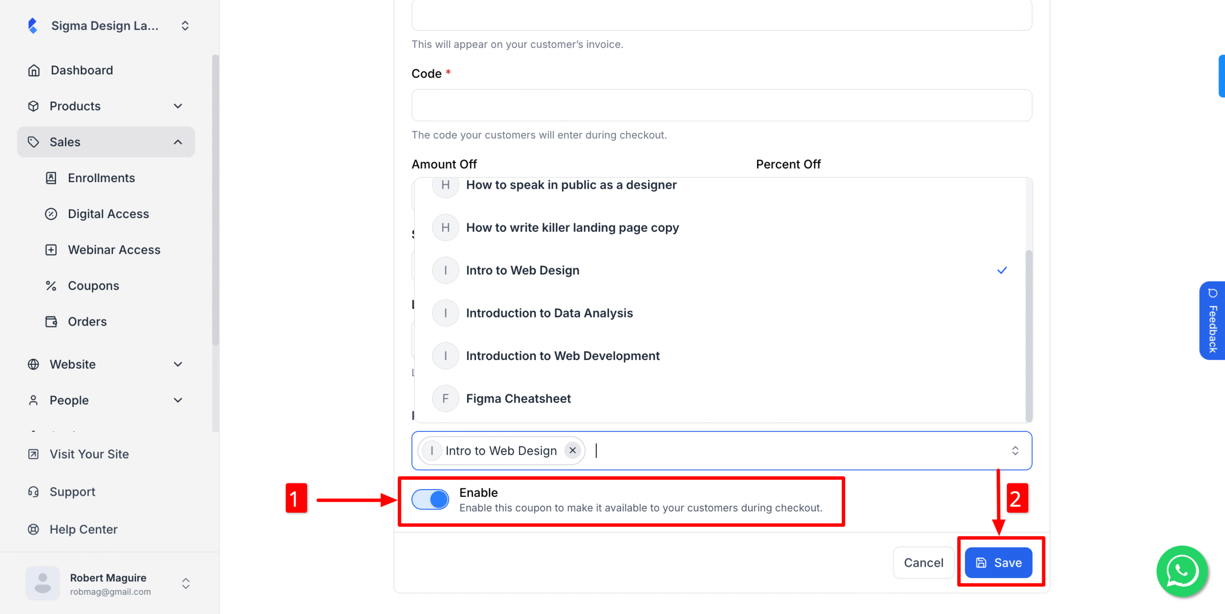The width and height of the screenshot is (1225, 614).
Task: Cancel coupon creation
Action: tap(924, 563)
